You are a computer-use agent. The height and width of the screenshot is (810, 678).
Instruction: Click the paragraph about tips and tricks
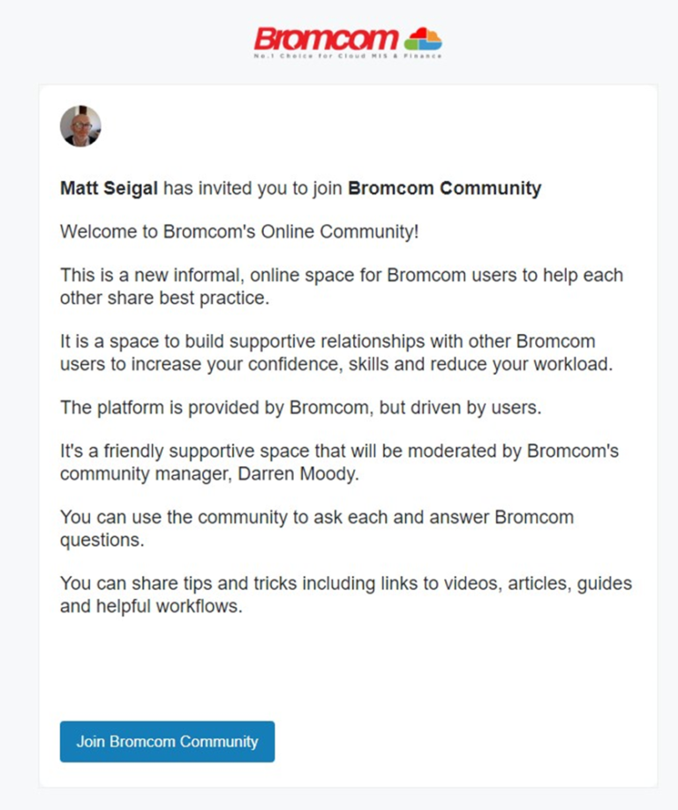click(x=344, y=594)
